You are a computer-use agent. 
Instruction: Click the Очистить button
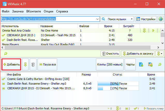110,54
